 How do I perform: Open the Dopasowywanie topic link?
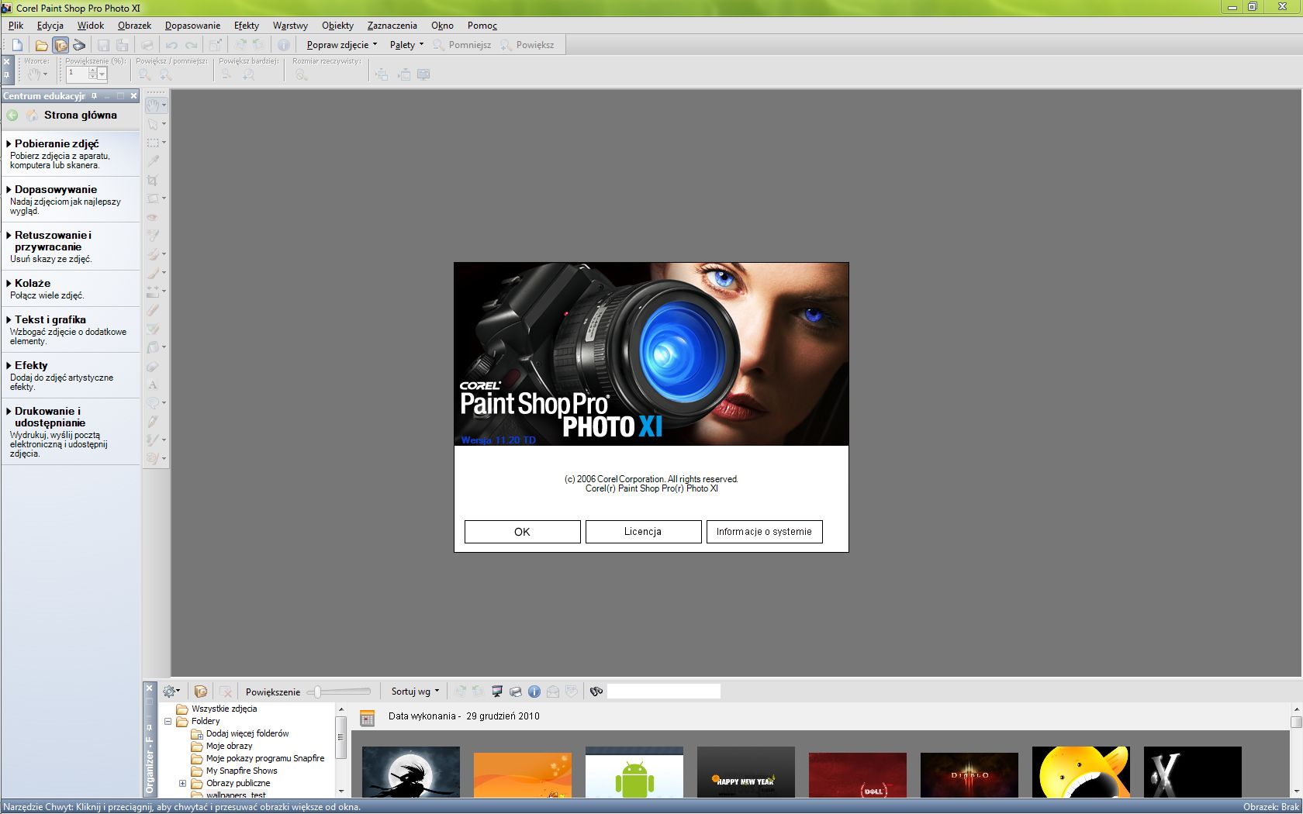[56, 189]
